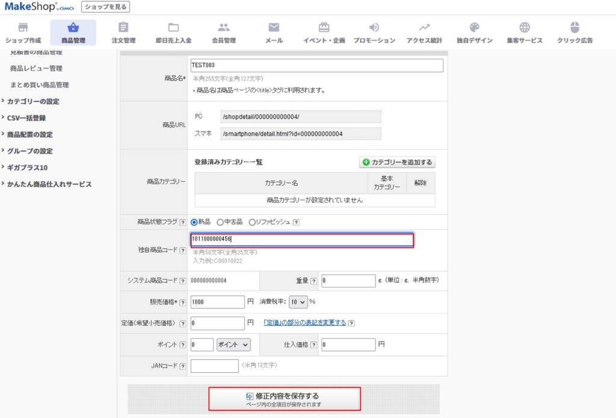
Task: Open 商品レビュー管理 in sidebar
Action: tap(36, 69)
